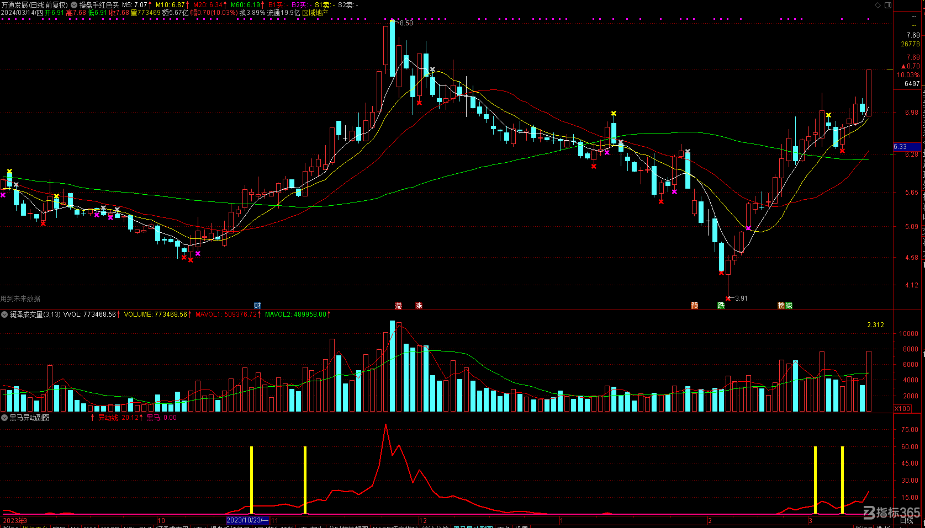This screenshot has height=528, width=925.
Task: Select the highlighted 2023/10/23 date marker
Action: [x=247, y=520]
